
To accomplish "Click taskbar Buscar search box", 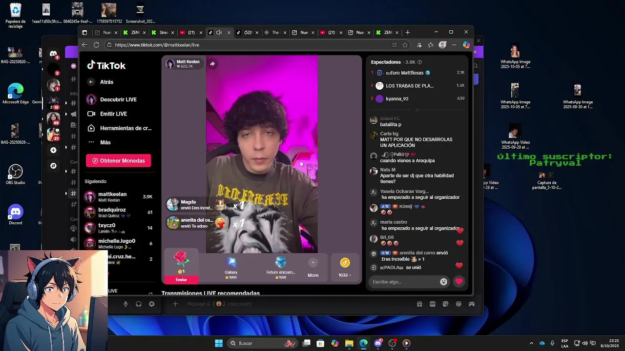I will 262,343.
